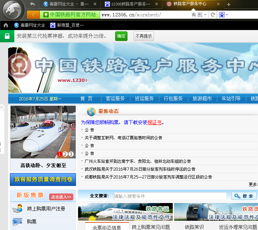
Task: Click the Baidu paw search engine icon
Action: pos(222,15)
